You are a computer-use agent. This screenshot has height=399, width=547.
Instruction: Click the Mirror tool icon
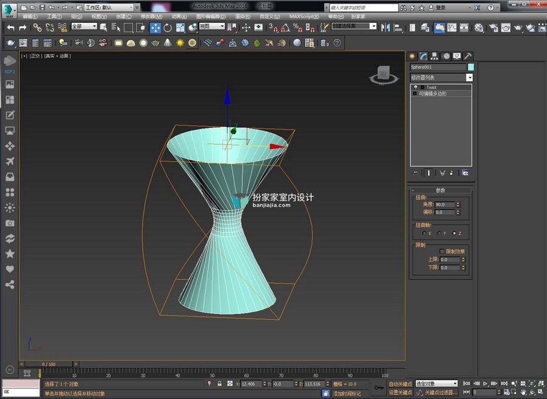(x=385, y=27)
